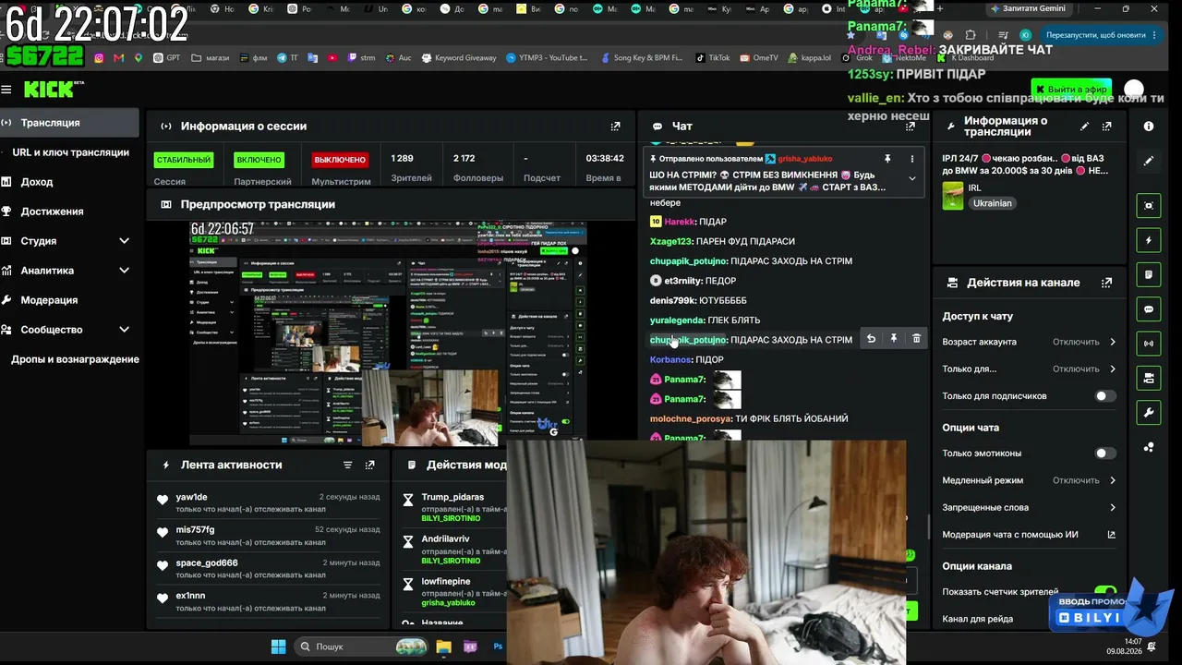Expand the pinned chat message
The width and height of the screenshot is (1182, 665).
[912, 179]
